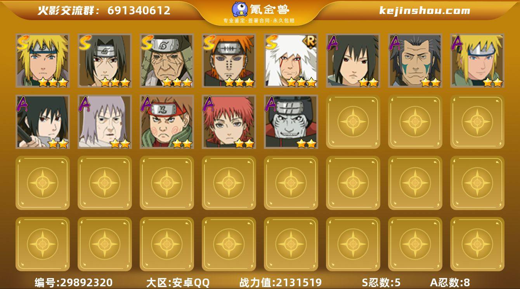
Task: Click the A-rank red-haired Sasori card
Action: [229, 122]
